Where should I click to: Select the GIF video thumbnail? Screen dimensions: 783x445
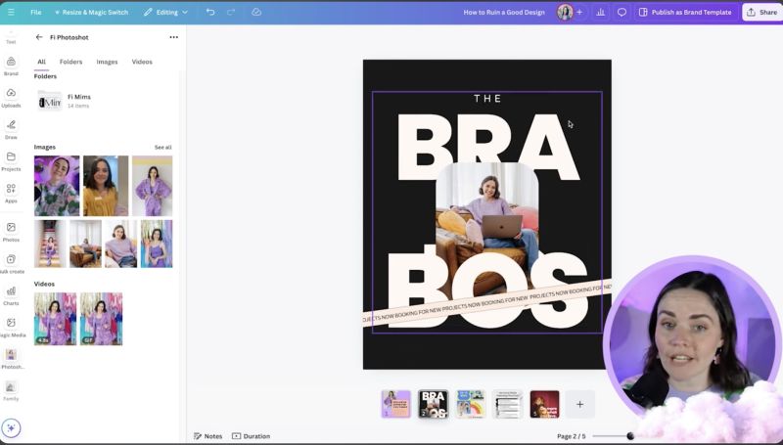(x=101, y=319)
